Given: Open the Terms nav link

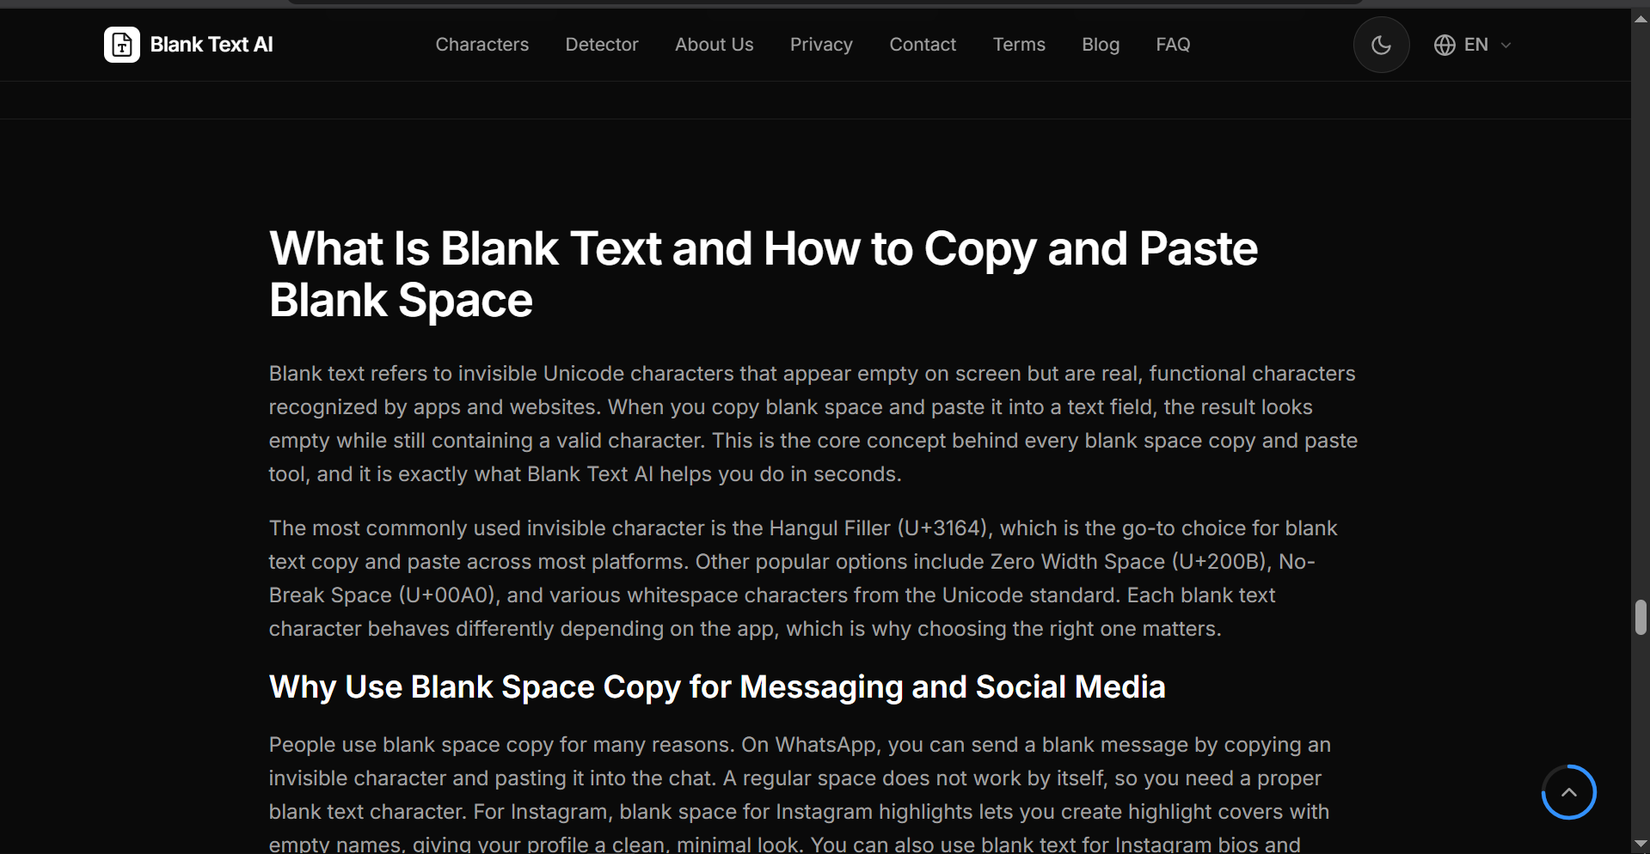Looking at the screenshot, I should pos(1019,45).
